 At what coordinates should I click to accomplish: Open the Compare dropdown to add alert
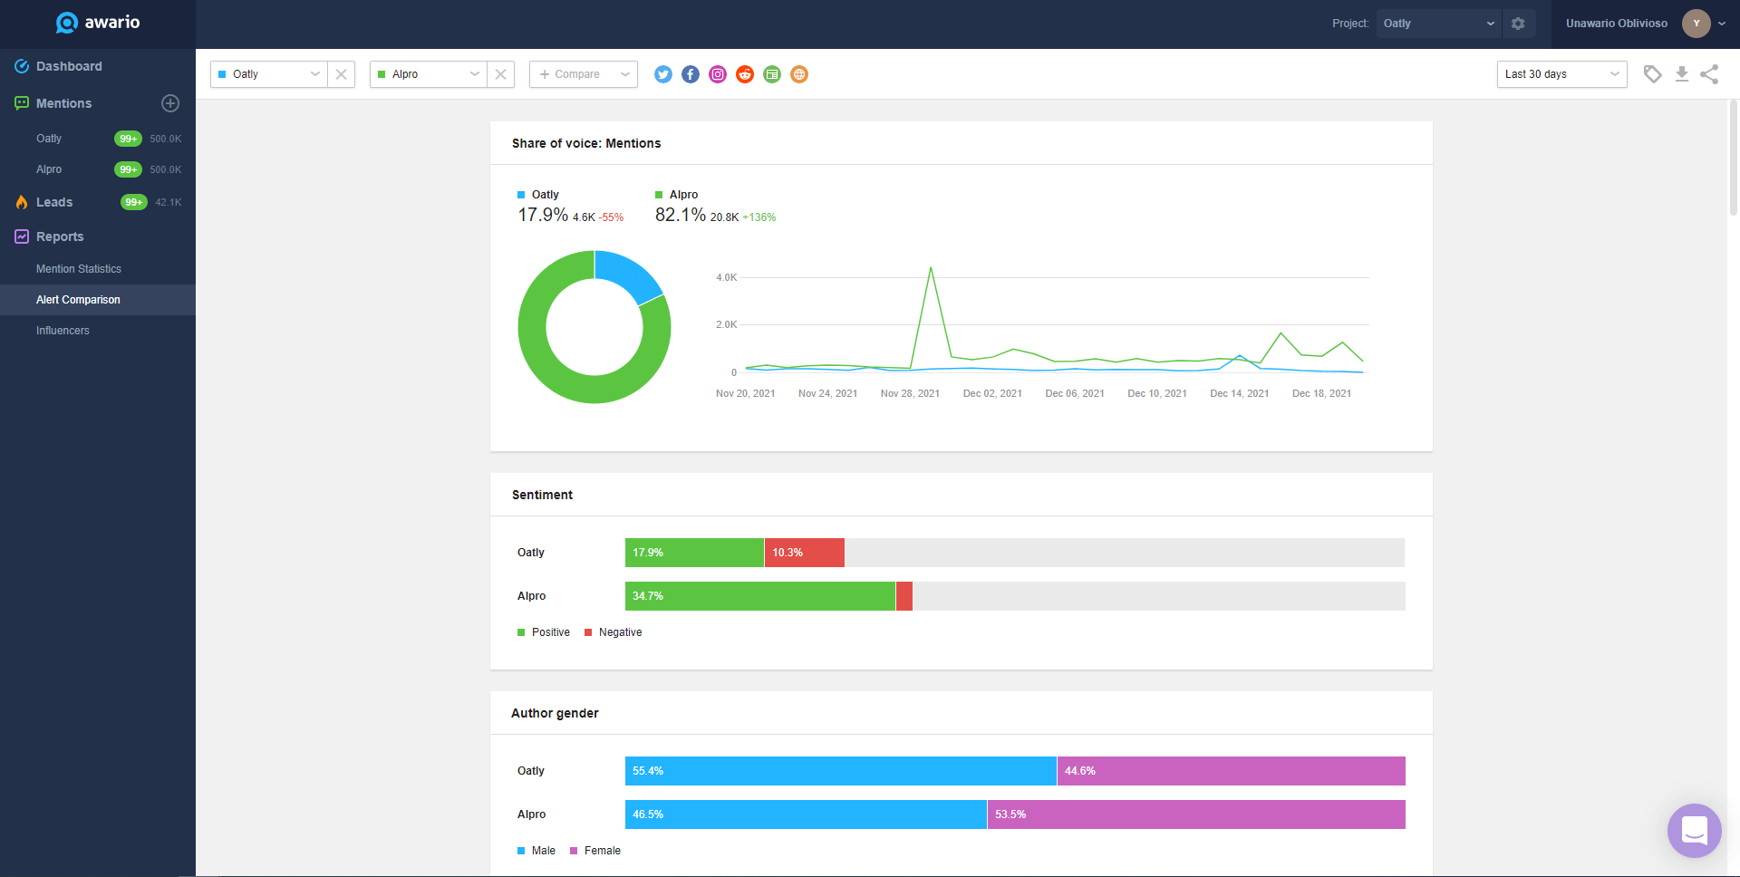[584, 74]
